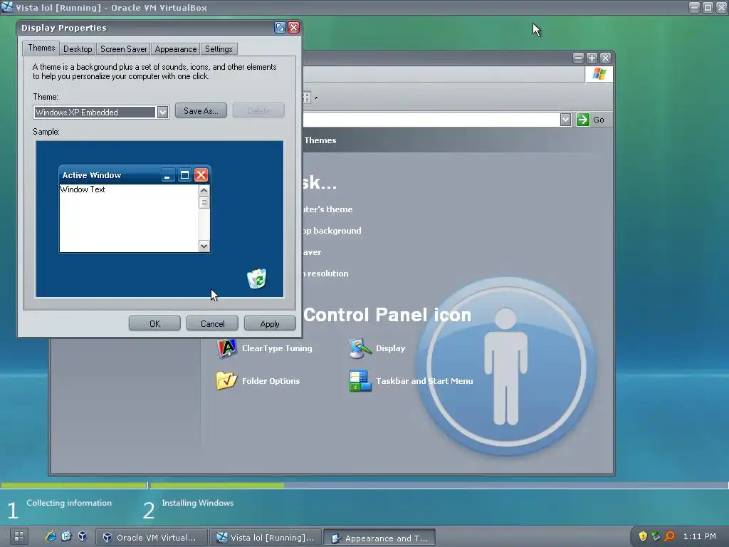Click the green Go arrow icon

point(582,120)
